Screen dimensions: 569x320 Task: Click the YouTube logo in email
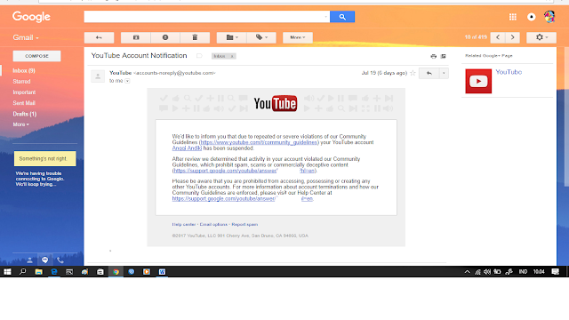pyautogui.click(x=276, y=103)
